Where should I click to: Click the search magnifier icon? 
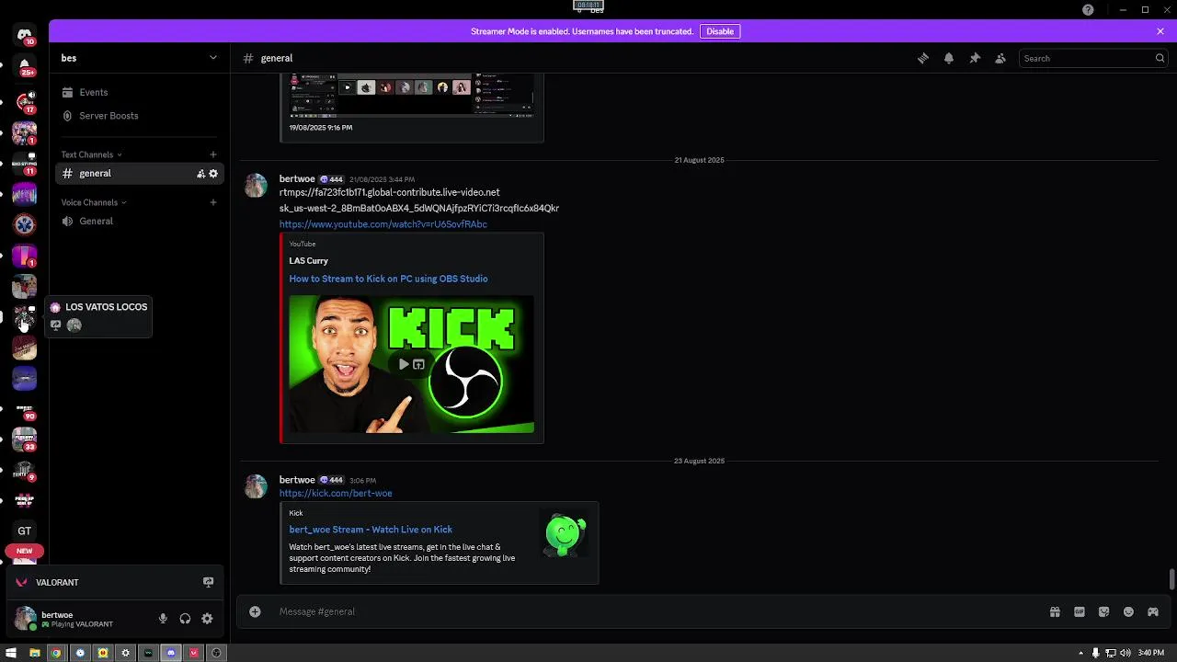click(1160, 58)
